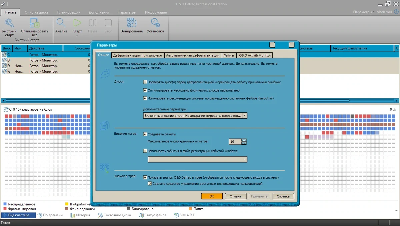Click the drive icon beside cluster count label
The height and width of the screenshot is (226, 400).
pos(6,109)
